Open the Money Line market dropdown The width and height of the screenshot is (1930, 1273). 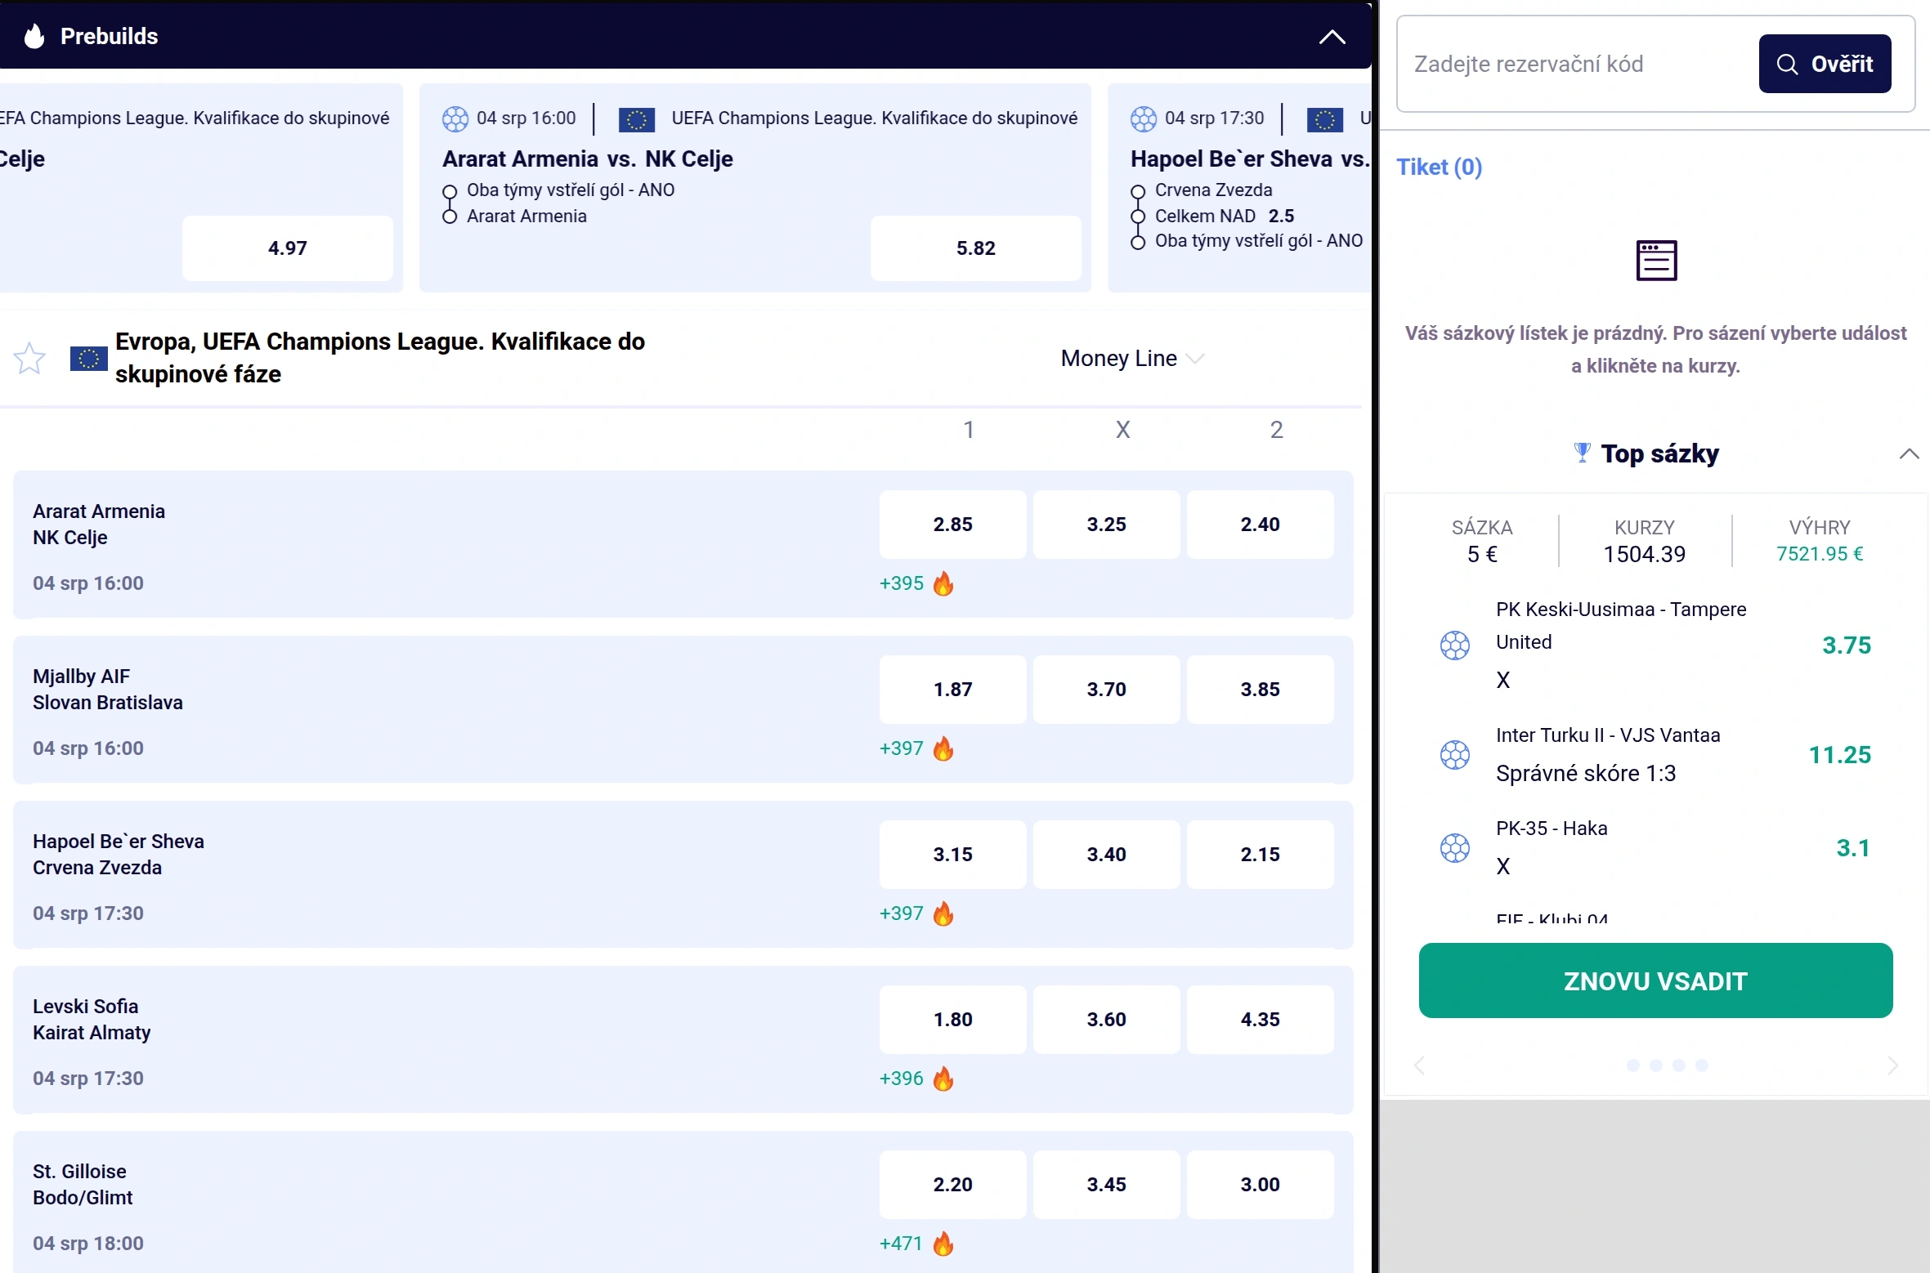1132,358
